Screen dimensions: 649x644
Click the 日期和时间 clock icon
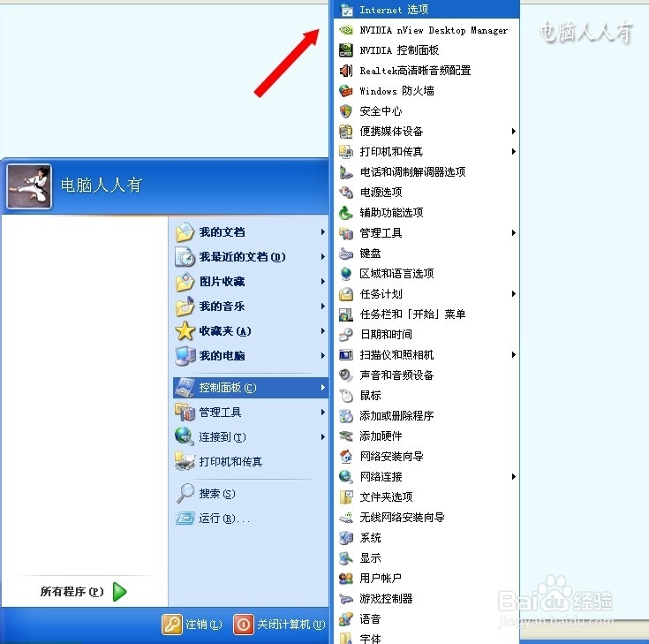tap(345, 334)
